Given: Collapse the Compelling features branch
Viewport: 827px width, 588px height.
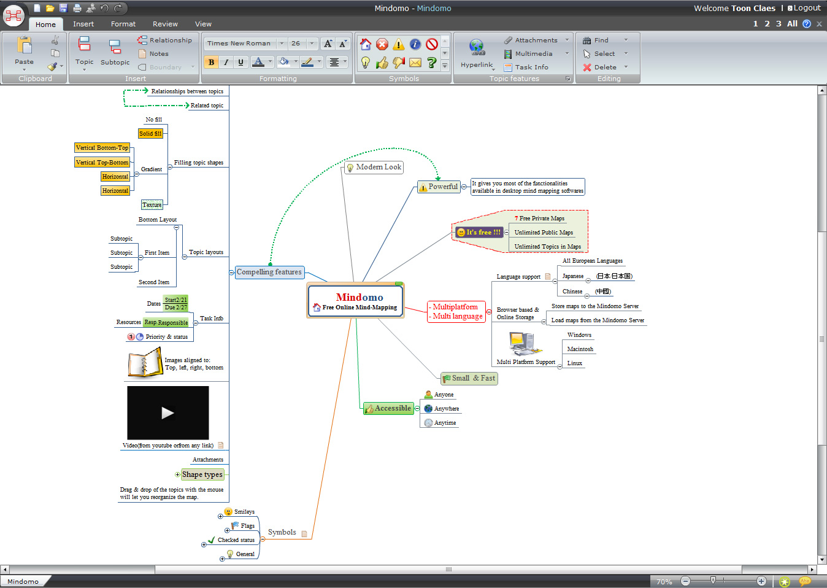Looking at the screenshot, I should [x=232, y=272].
